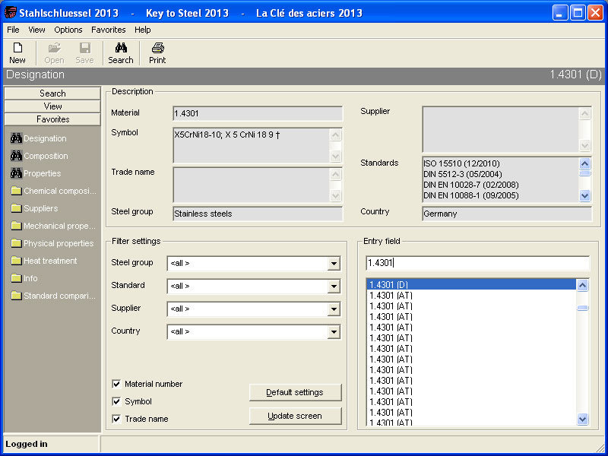The image size is (608, 456).
Task: Open Properties search in the sidebar
Action: (36, 173)
